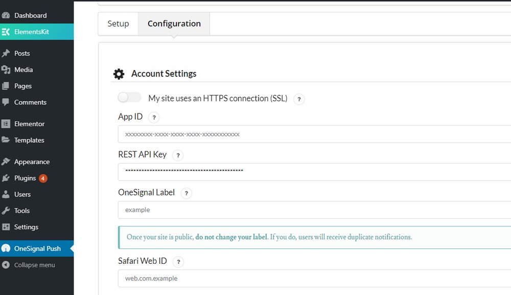Viewport: 511px width, 295px height.
Task: Open the Settings menu item
Action: coord(26,227)
